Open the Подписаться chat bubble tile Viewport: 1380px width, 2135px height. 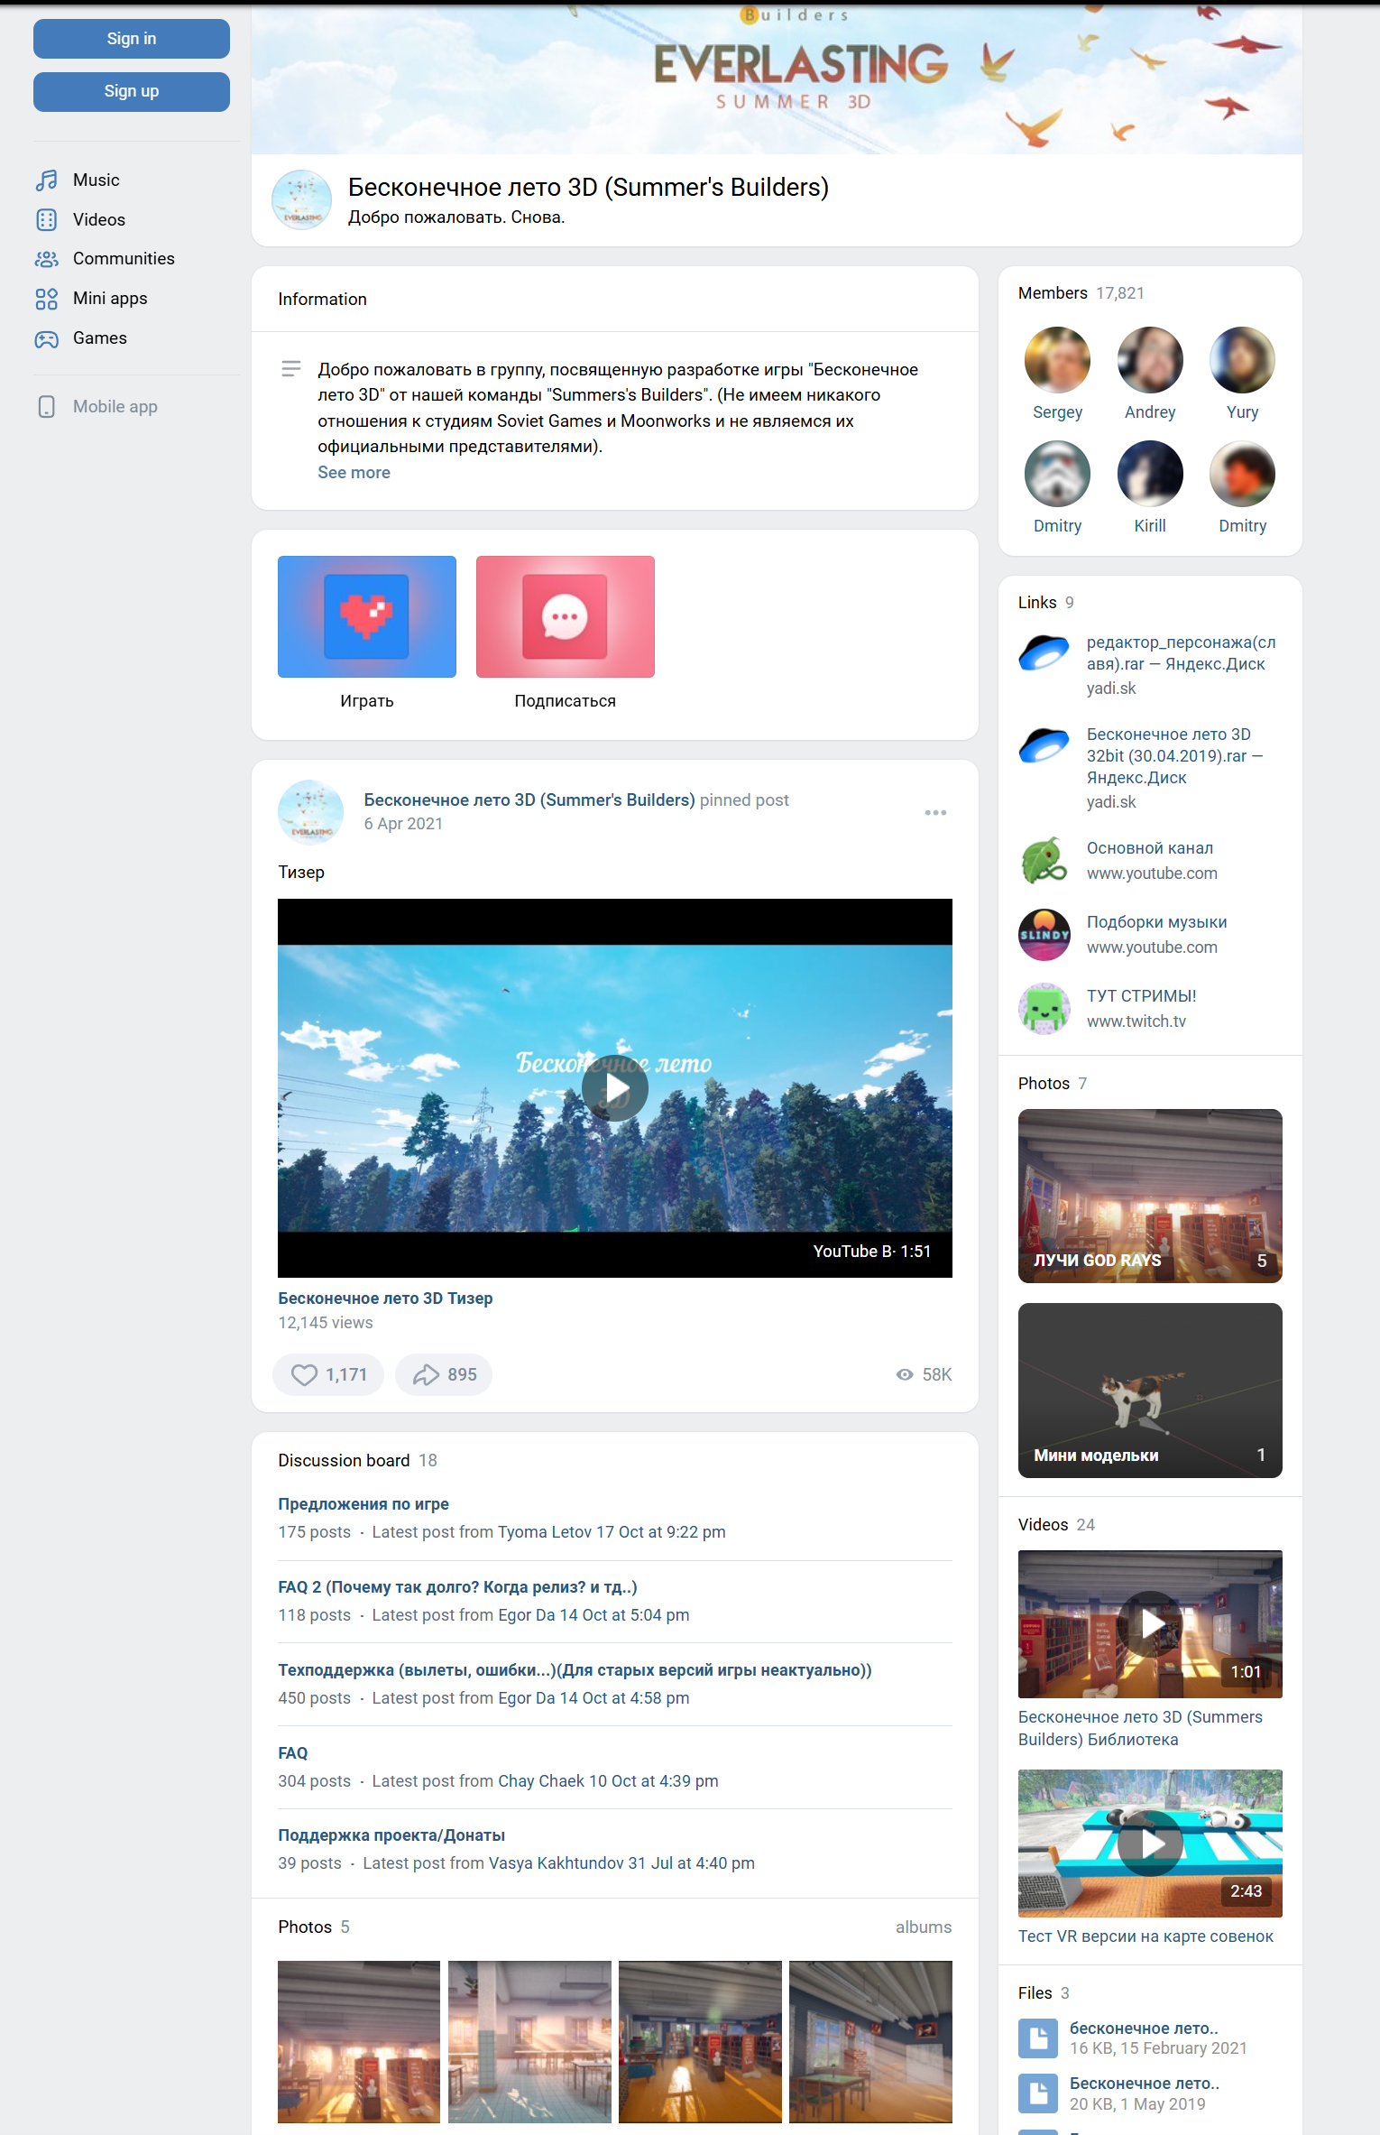[x=566, y=616]
